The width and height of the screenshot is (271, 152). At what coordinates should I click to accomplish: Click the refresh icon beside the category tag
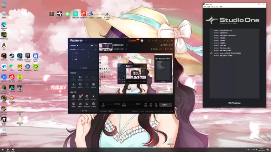click(126, 49)
